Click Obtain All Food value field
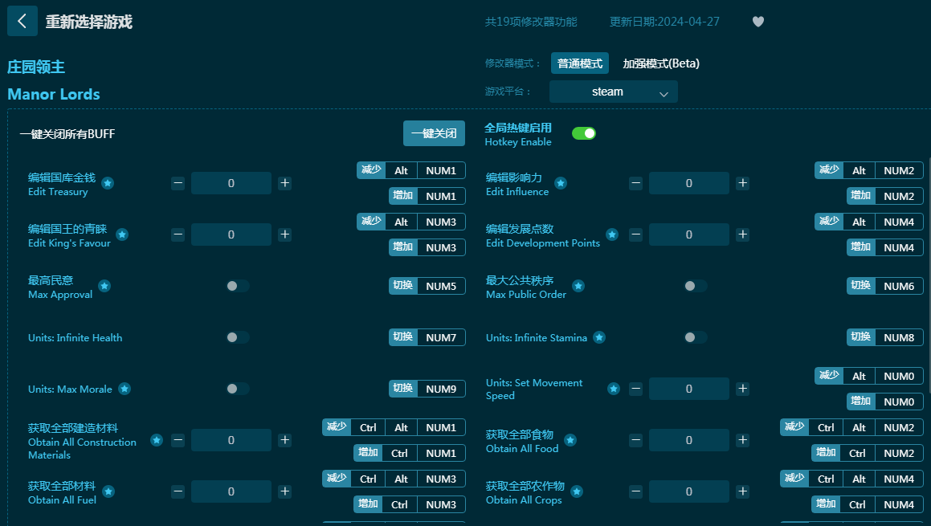931x526 pixels. click(x=688, y=440)
